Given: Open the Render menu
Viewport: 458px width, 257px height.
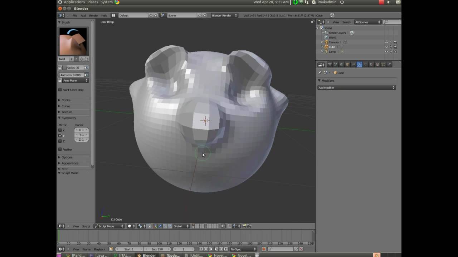Looking at the screenshot, I should (x=93, y=15).
